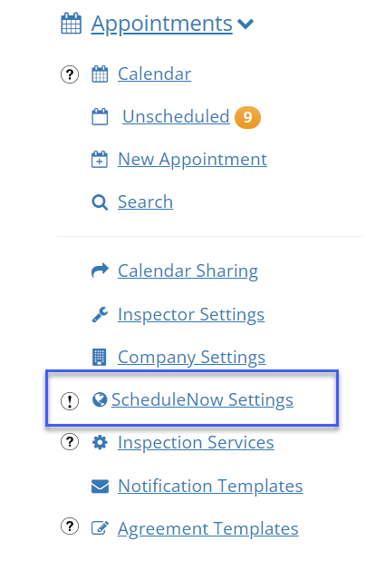The width and height of the screenshot is (366, 561).
Task: Open the New Appointment link
Action: point(192,160)
